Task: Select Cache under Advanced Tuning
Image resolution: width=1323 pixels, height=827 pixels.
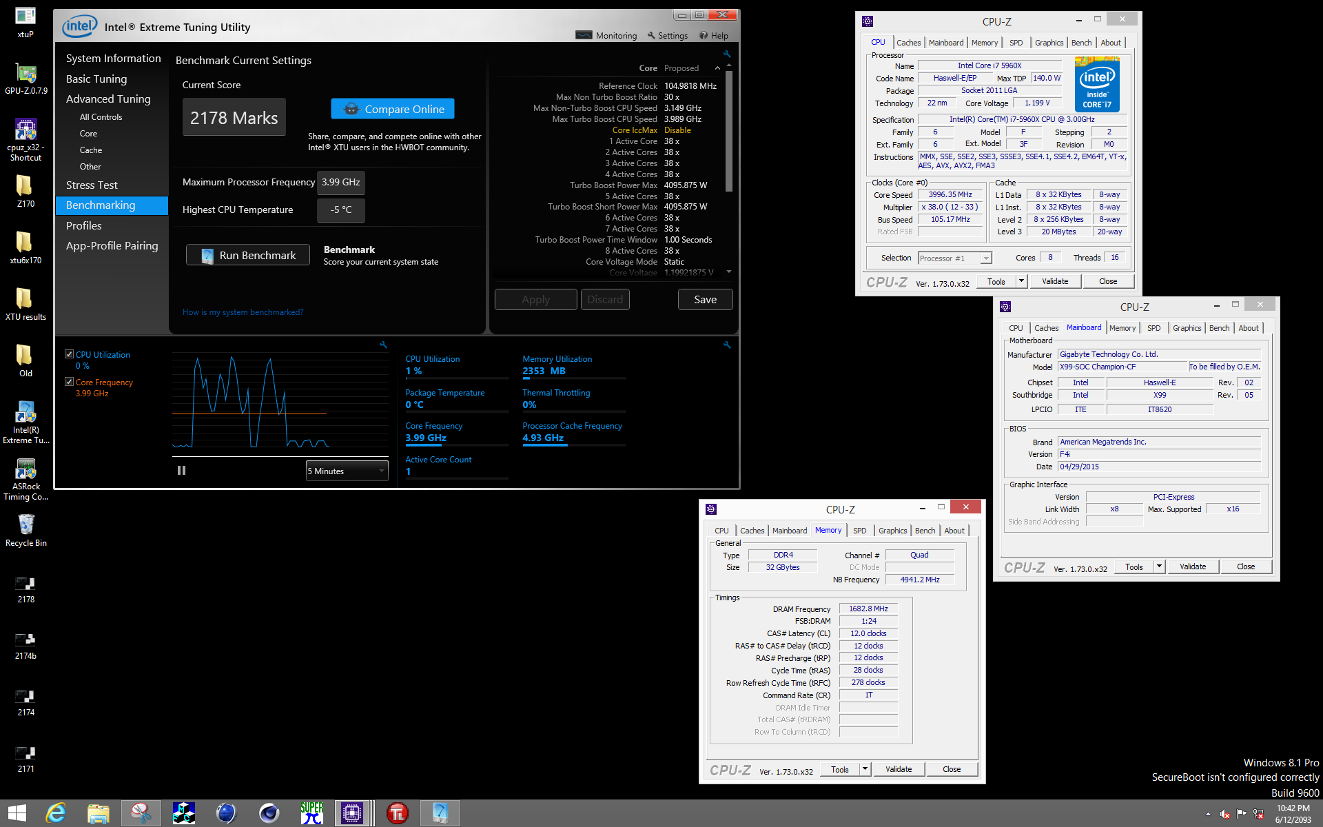Action: pyautogui.click(x=90, y=150)
